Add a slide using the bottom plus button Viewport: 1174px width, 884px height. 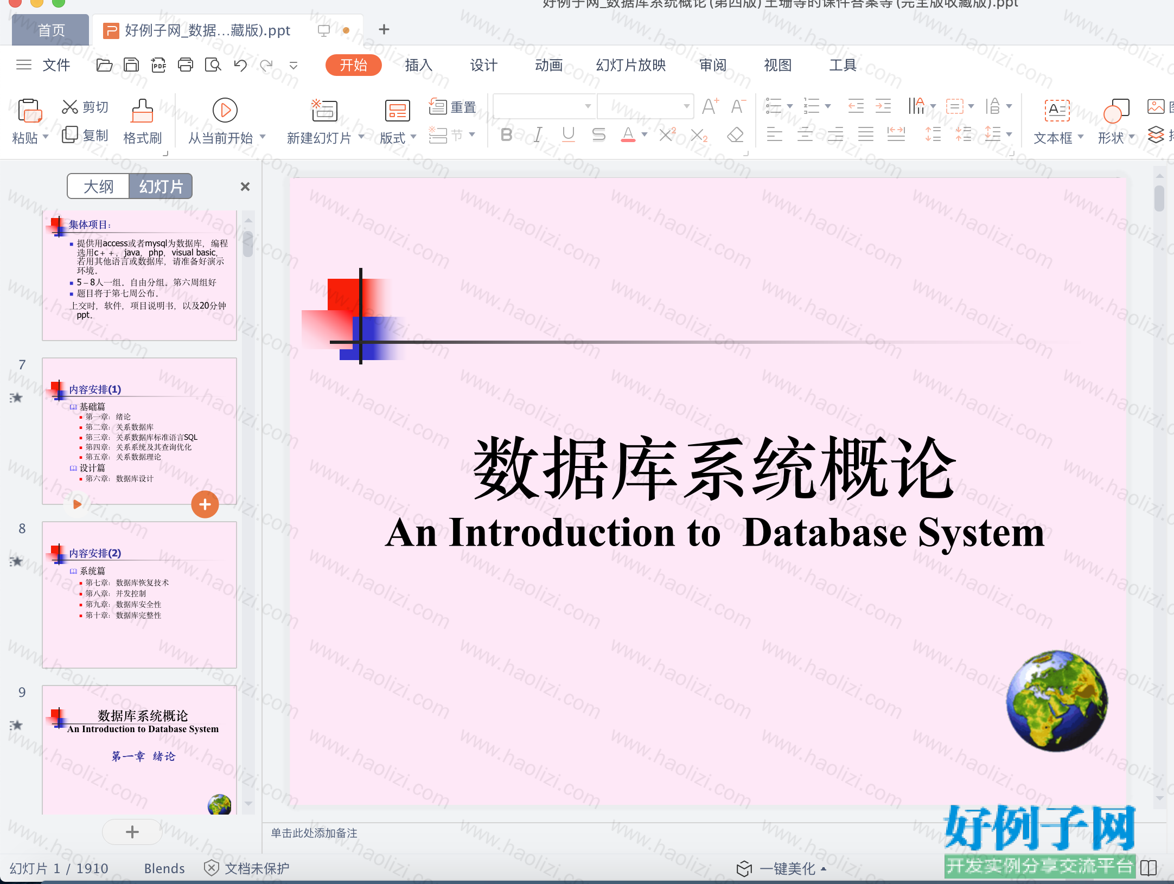pyautogui.click(x=132, y=832)
